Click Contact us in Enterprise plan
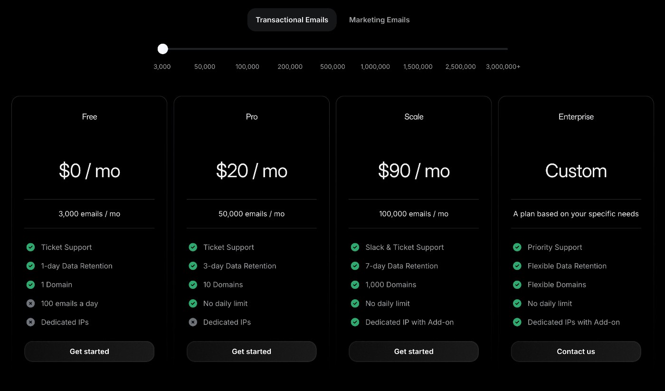This screenshot has height=391, width=665. click(x=576, y=352)
